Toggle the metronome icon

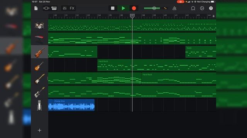(174, 8)
